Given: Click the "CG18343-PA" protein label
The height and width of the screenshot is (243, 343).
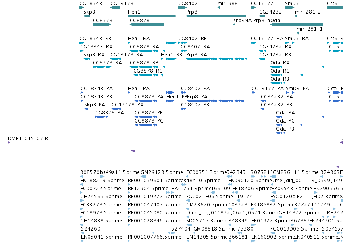Looking at the screenshot, I should (x=97, y=89).
